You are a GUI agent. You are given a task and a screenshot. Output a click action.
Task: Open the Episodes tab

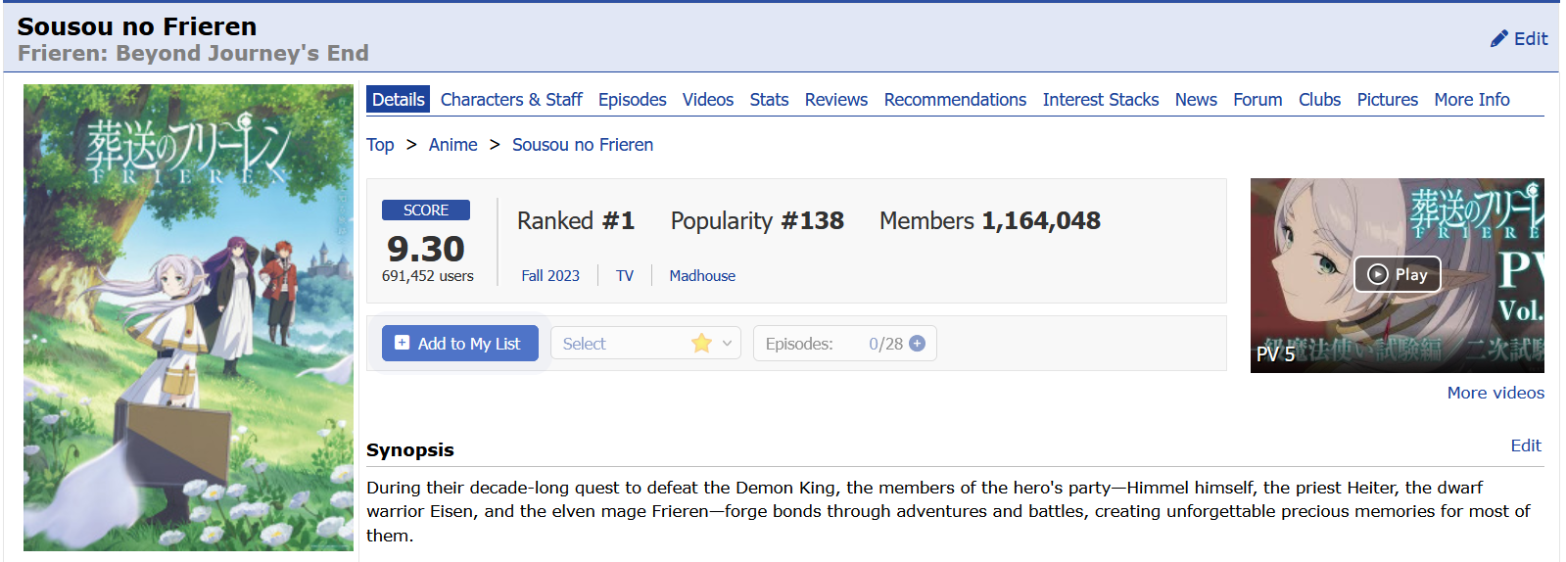632,100
